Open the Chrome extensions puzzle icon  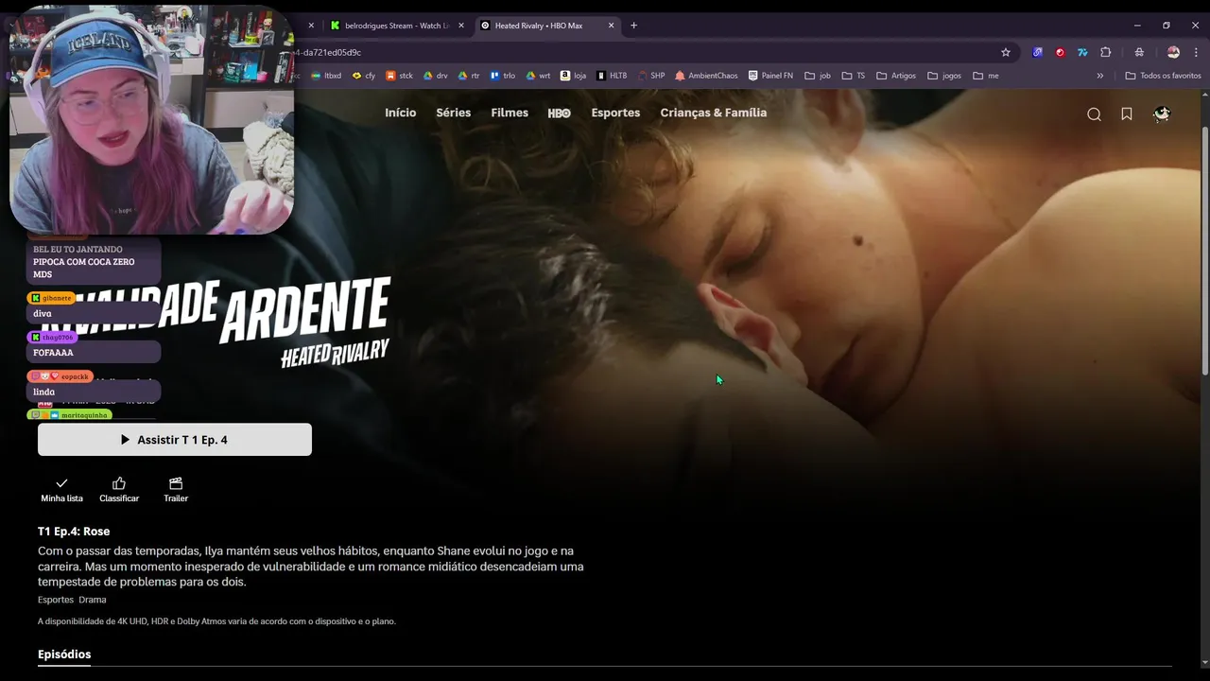[x=1105, y=52]
